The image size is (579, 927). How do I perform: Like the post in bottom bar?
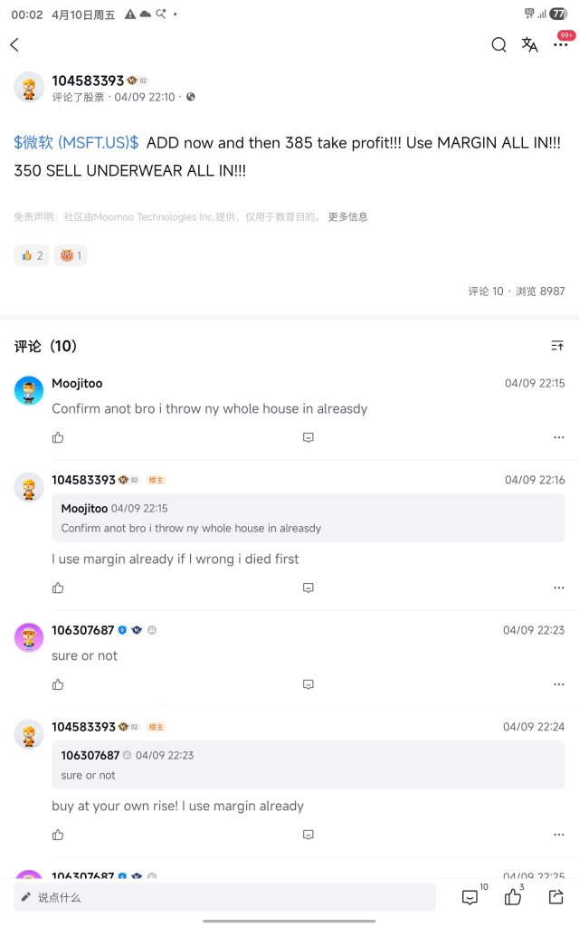(x=513, y=897)
